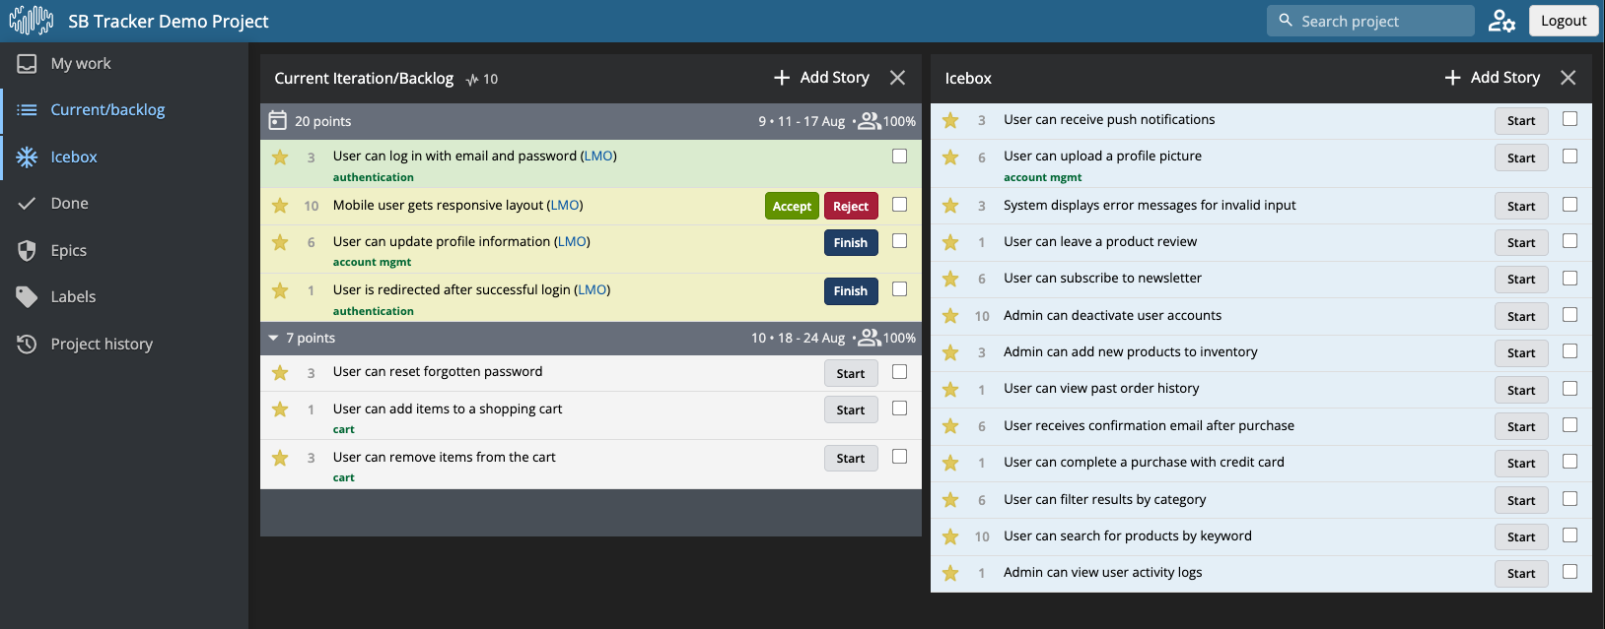Collapse the 7 points iteration
Image resolution: width=1605 pixels, height=629 pixels.
tap(273, 338)
